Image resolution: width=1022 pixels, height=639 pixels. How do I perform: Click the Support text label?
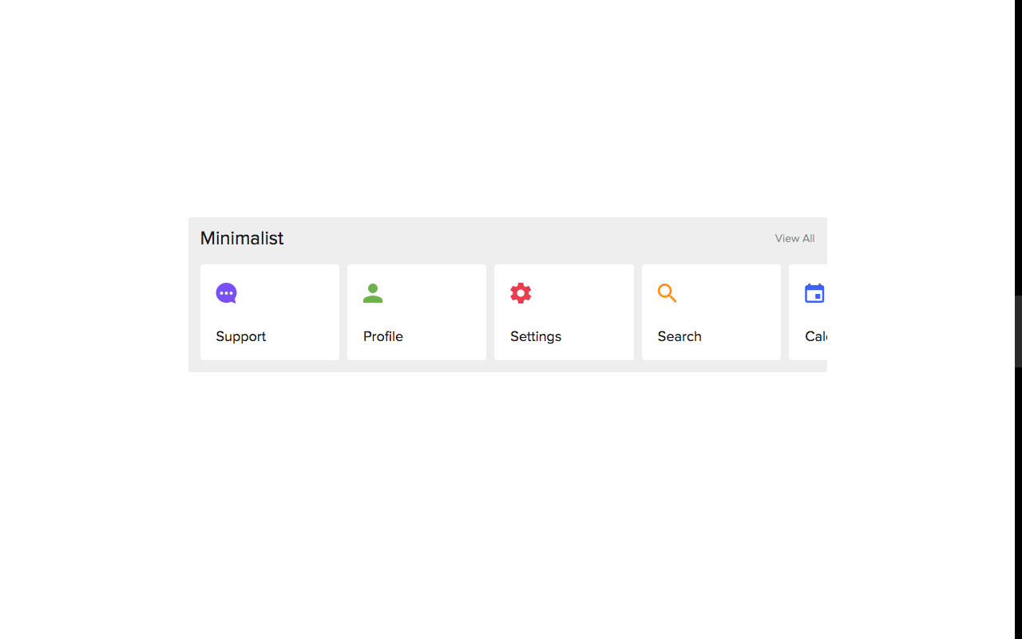[241, 336]
